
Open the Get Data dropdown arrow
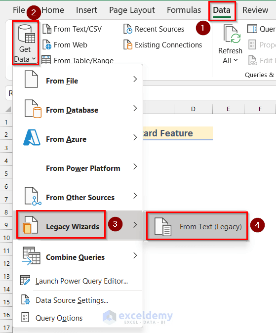[34, 59]
